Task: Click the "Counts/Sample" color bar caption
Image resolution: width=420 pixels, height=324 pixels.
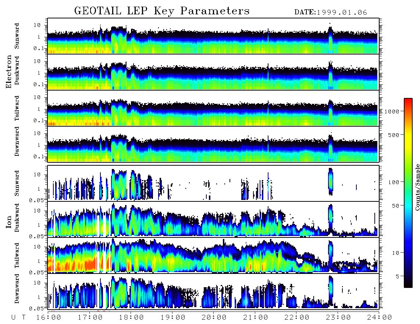Action: [417, 187]
